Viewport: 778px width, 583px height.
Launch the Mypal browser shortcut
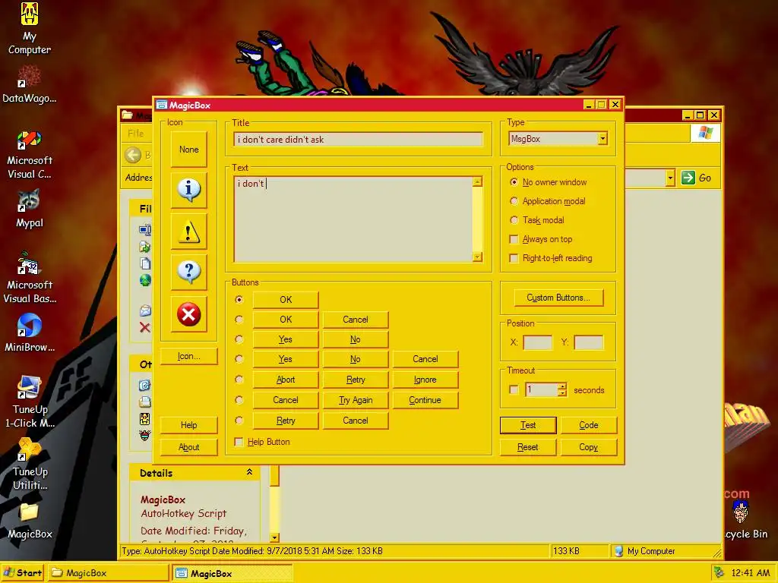pyautogui.click(x=30, y=208)
